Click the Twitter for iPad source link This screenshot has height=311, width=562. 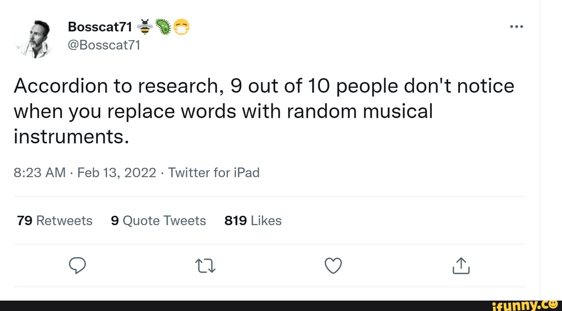pos(214,172)
